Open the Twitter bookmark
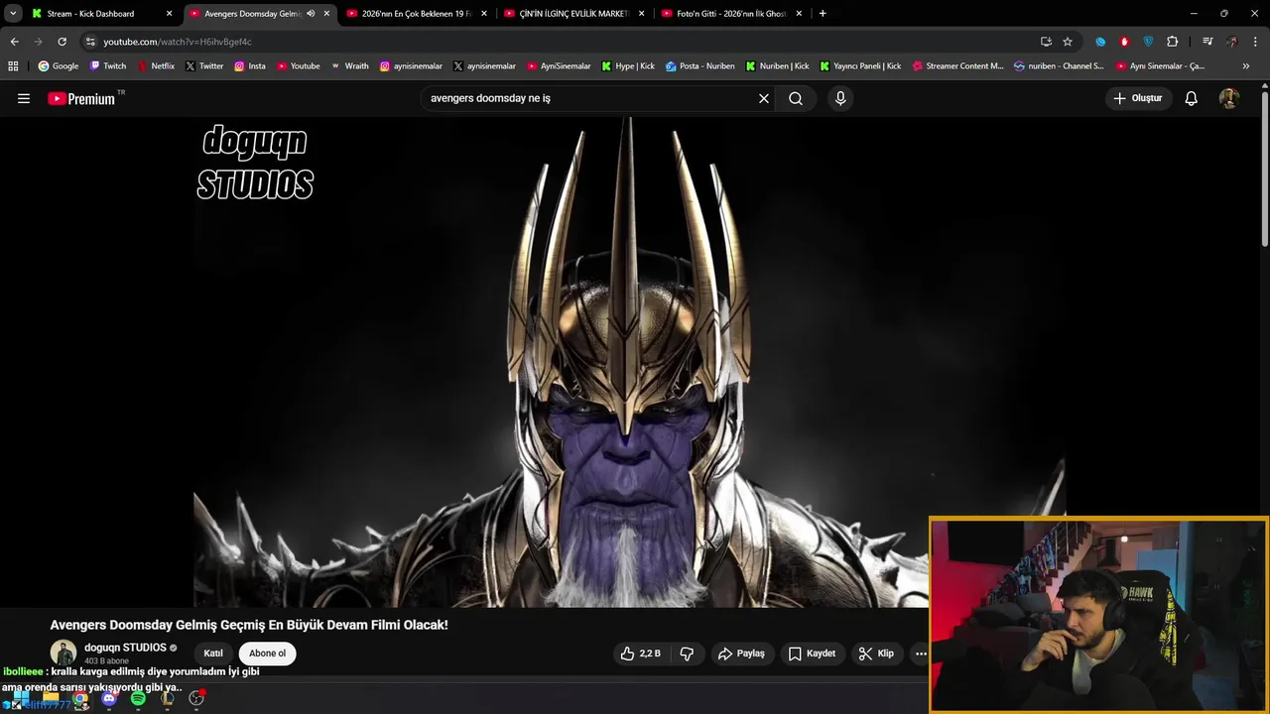Screen dimensions: 1270x714 click(204, 66)
